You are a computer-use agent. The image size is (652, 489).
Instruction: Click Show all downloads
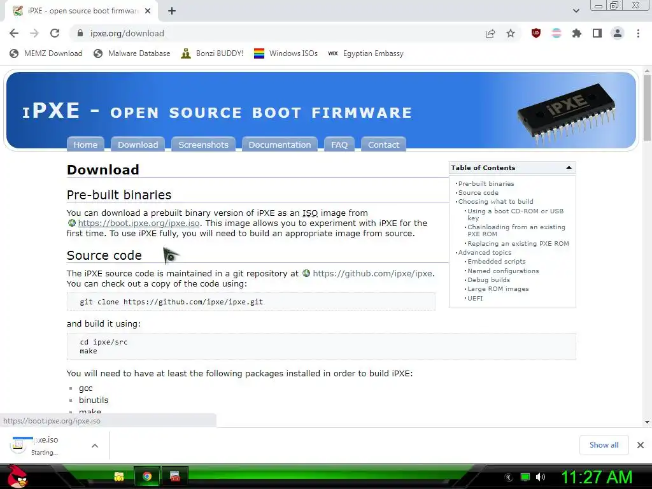tap(604, 445)
